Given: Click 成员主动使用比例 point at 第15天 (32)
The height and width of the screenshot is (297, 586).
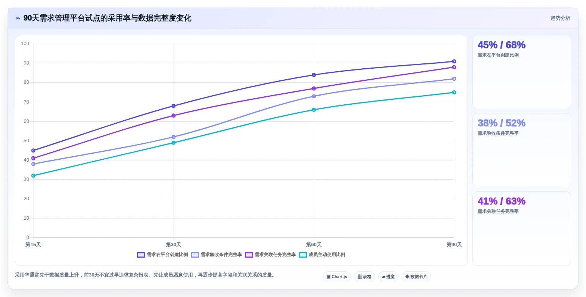Looking at the screenshot, I should (x=33, y=176).
